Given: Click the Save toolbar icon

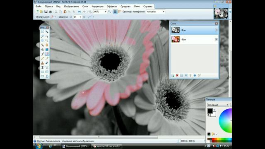Looking at the screenshot, I should pos(46,12).
